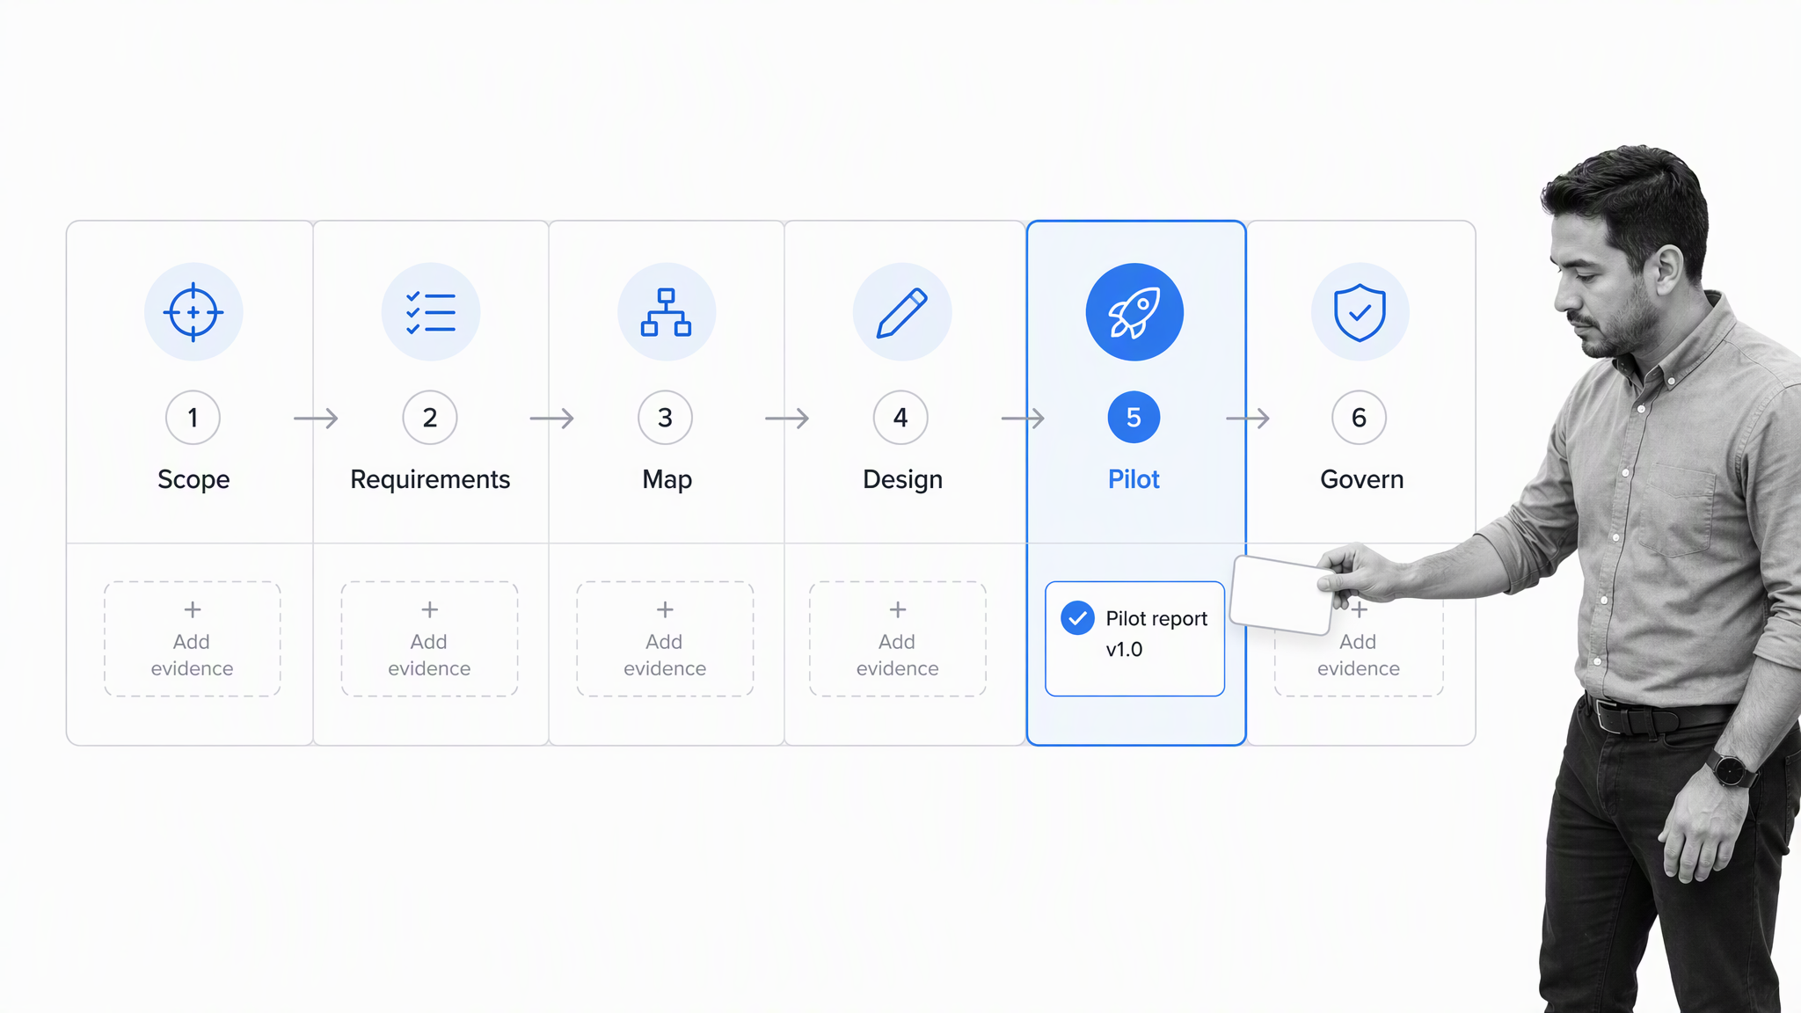The height and width of the screenshot is (1013, 1801).
Task: Select step number 1 circle
Action: (x=193, y=418)
